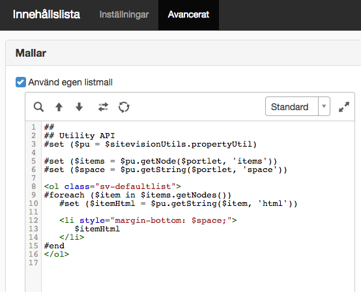Click the search magnifier icon in editor toolbar
Screen dimensions: 361x292
(x=38, y=107)
